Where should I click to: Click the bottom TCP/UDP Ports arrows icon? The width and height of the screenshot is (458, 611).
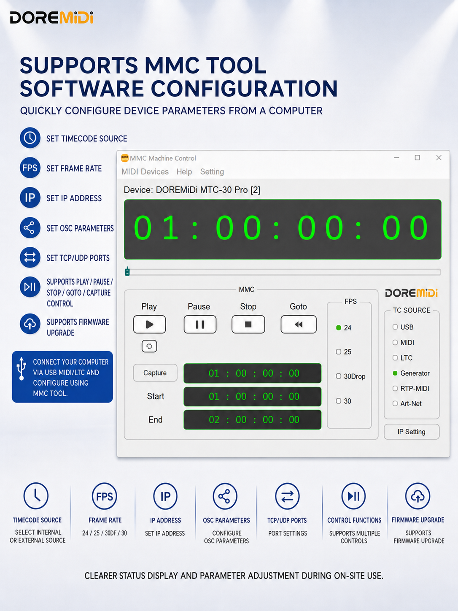click(x=287, y=496)
